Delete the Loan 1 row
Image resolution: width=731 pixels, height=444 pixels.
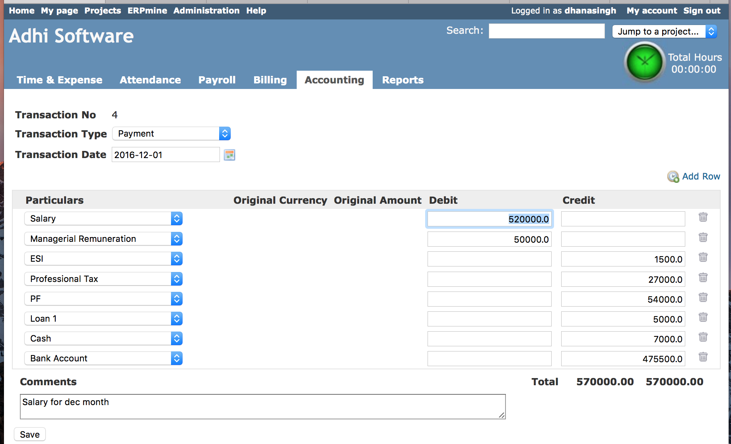coord(703,317)
